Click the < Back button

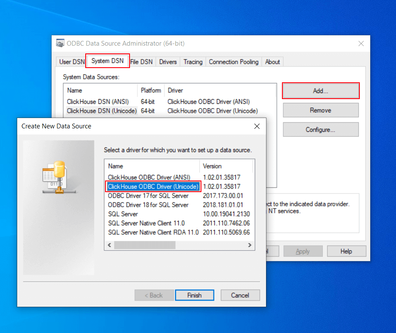[154, 295]
